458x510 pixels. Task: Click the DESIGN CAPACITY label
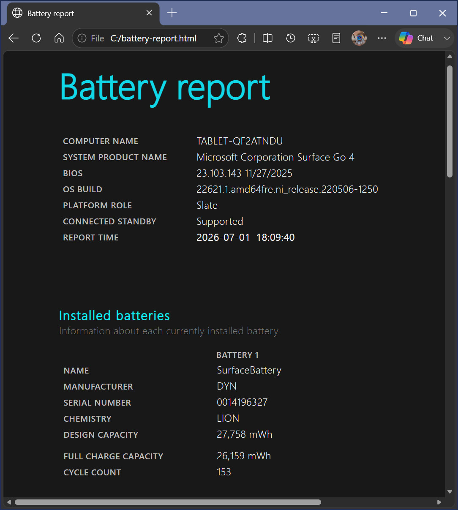(x=101, y=435)
